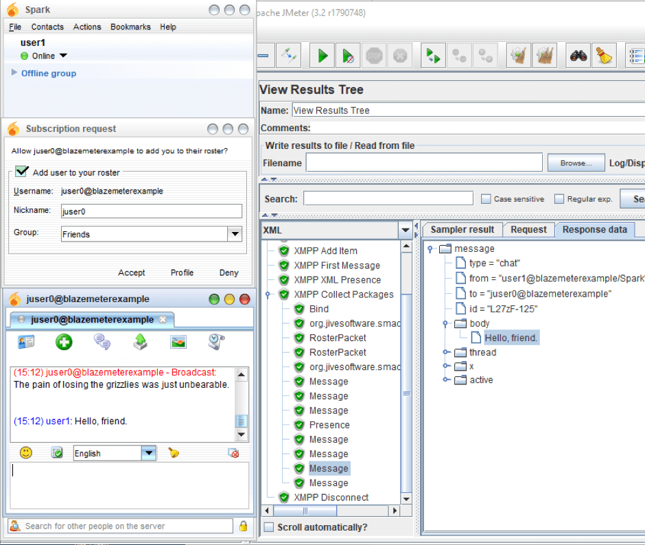Viewport: 645px width, 545px height.
Task: Click the chat transcript scrollbar thumb
Action: pos(241,421)
